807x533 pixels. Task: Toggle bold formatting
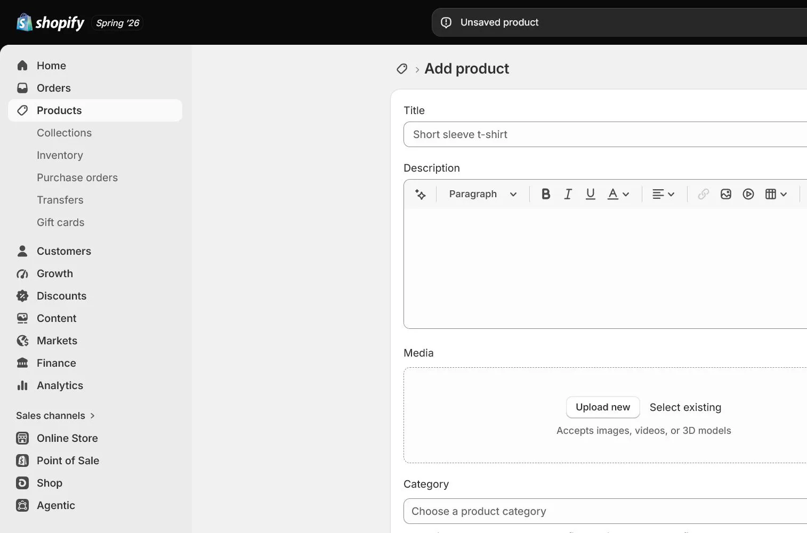tap(546, 194)
